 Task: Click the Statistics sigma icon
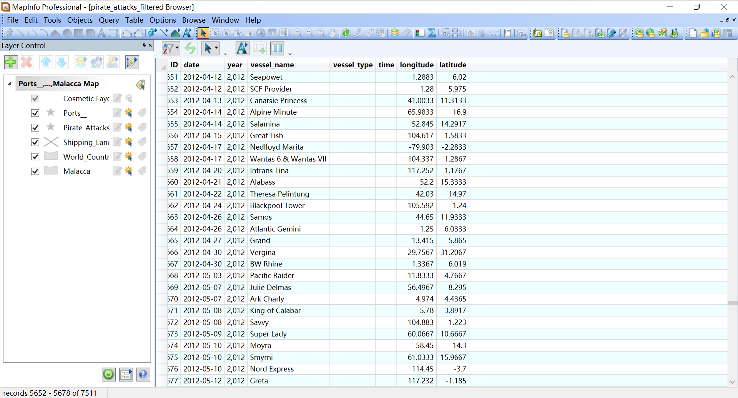(x=432, y=33)
